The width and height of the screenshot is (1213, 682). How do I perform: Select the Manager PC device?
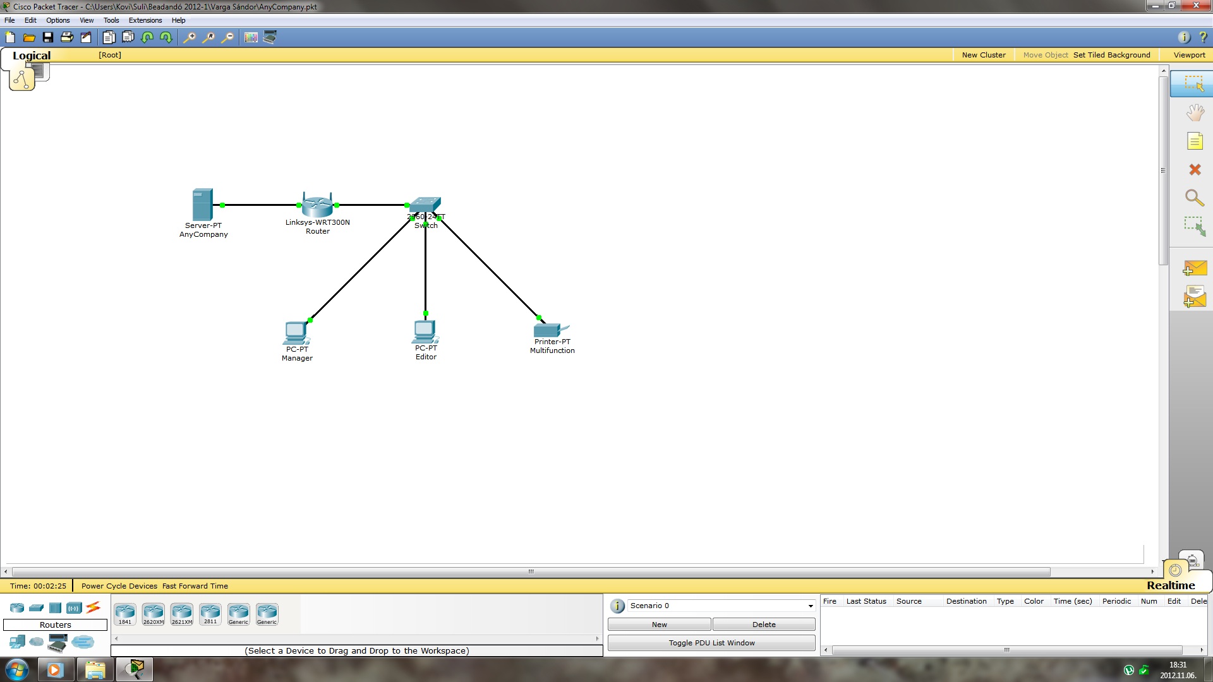296,333
